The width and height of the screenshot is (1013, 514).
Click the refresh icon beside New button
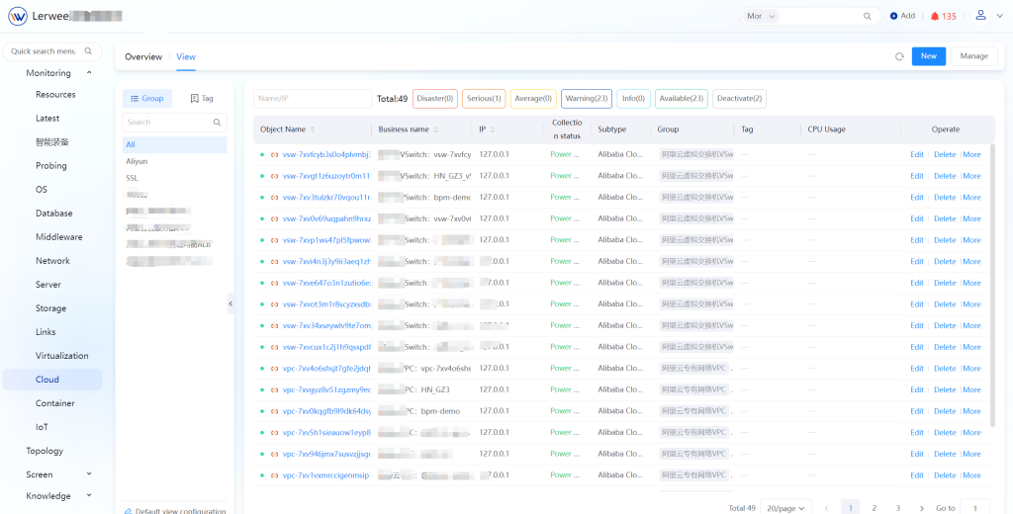coord(899,56)
